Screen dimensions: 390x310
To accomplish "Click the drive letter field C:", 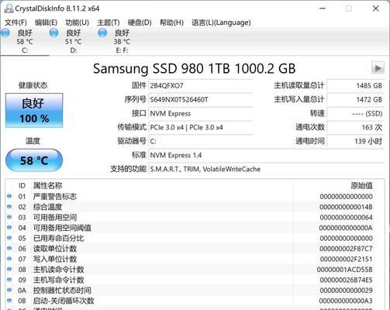I will [x=201, y=141].
